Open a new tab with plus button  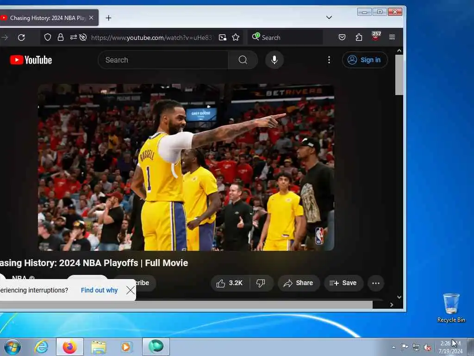tap(108, 18)
